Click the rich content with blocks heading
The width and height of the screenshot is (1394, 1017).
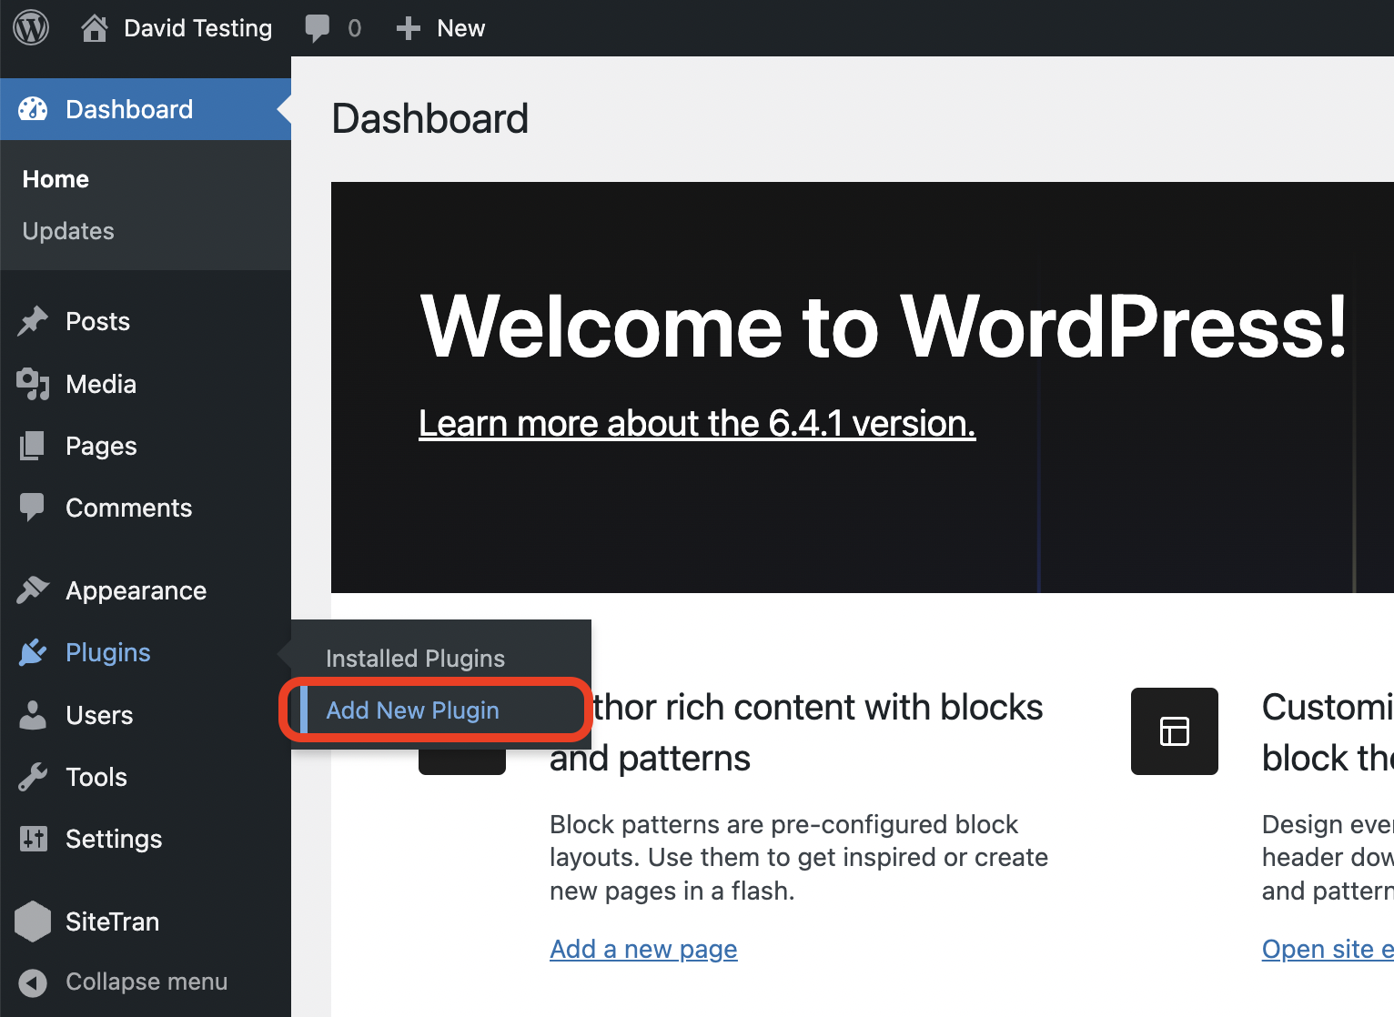click(x=796, y=732)
